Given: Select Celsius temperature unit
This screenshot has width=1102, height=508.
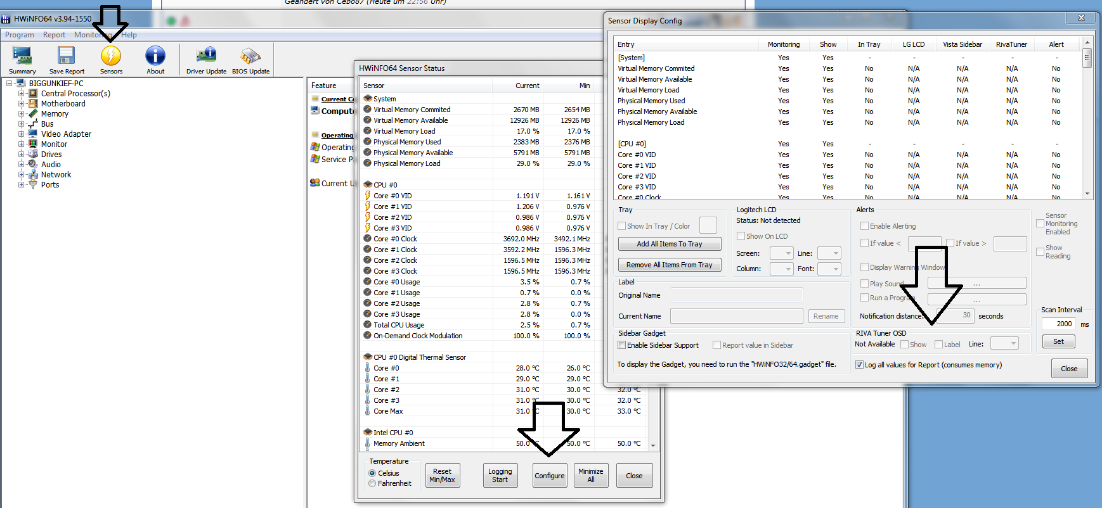Looking at the screenshot, I should [372, 473].
